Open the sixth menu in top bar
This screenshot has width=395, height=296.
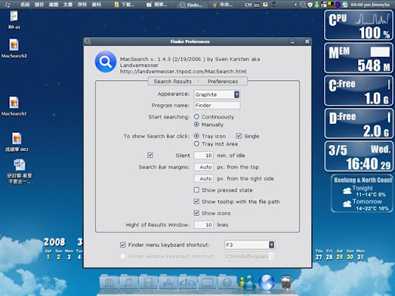click(x=96, y=5)
